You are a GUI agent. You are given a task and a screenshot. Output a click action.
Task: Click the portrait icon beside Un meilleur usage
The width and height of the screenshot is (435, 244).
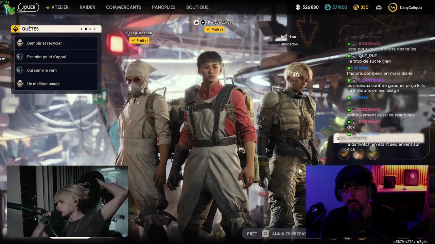point(20,84)
